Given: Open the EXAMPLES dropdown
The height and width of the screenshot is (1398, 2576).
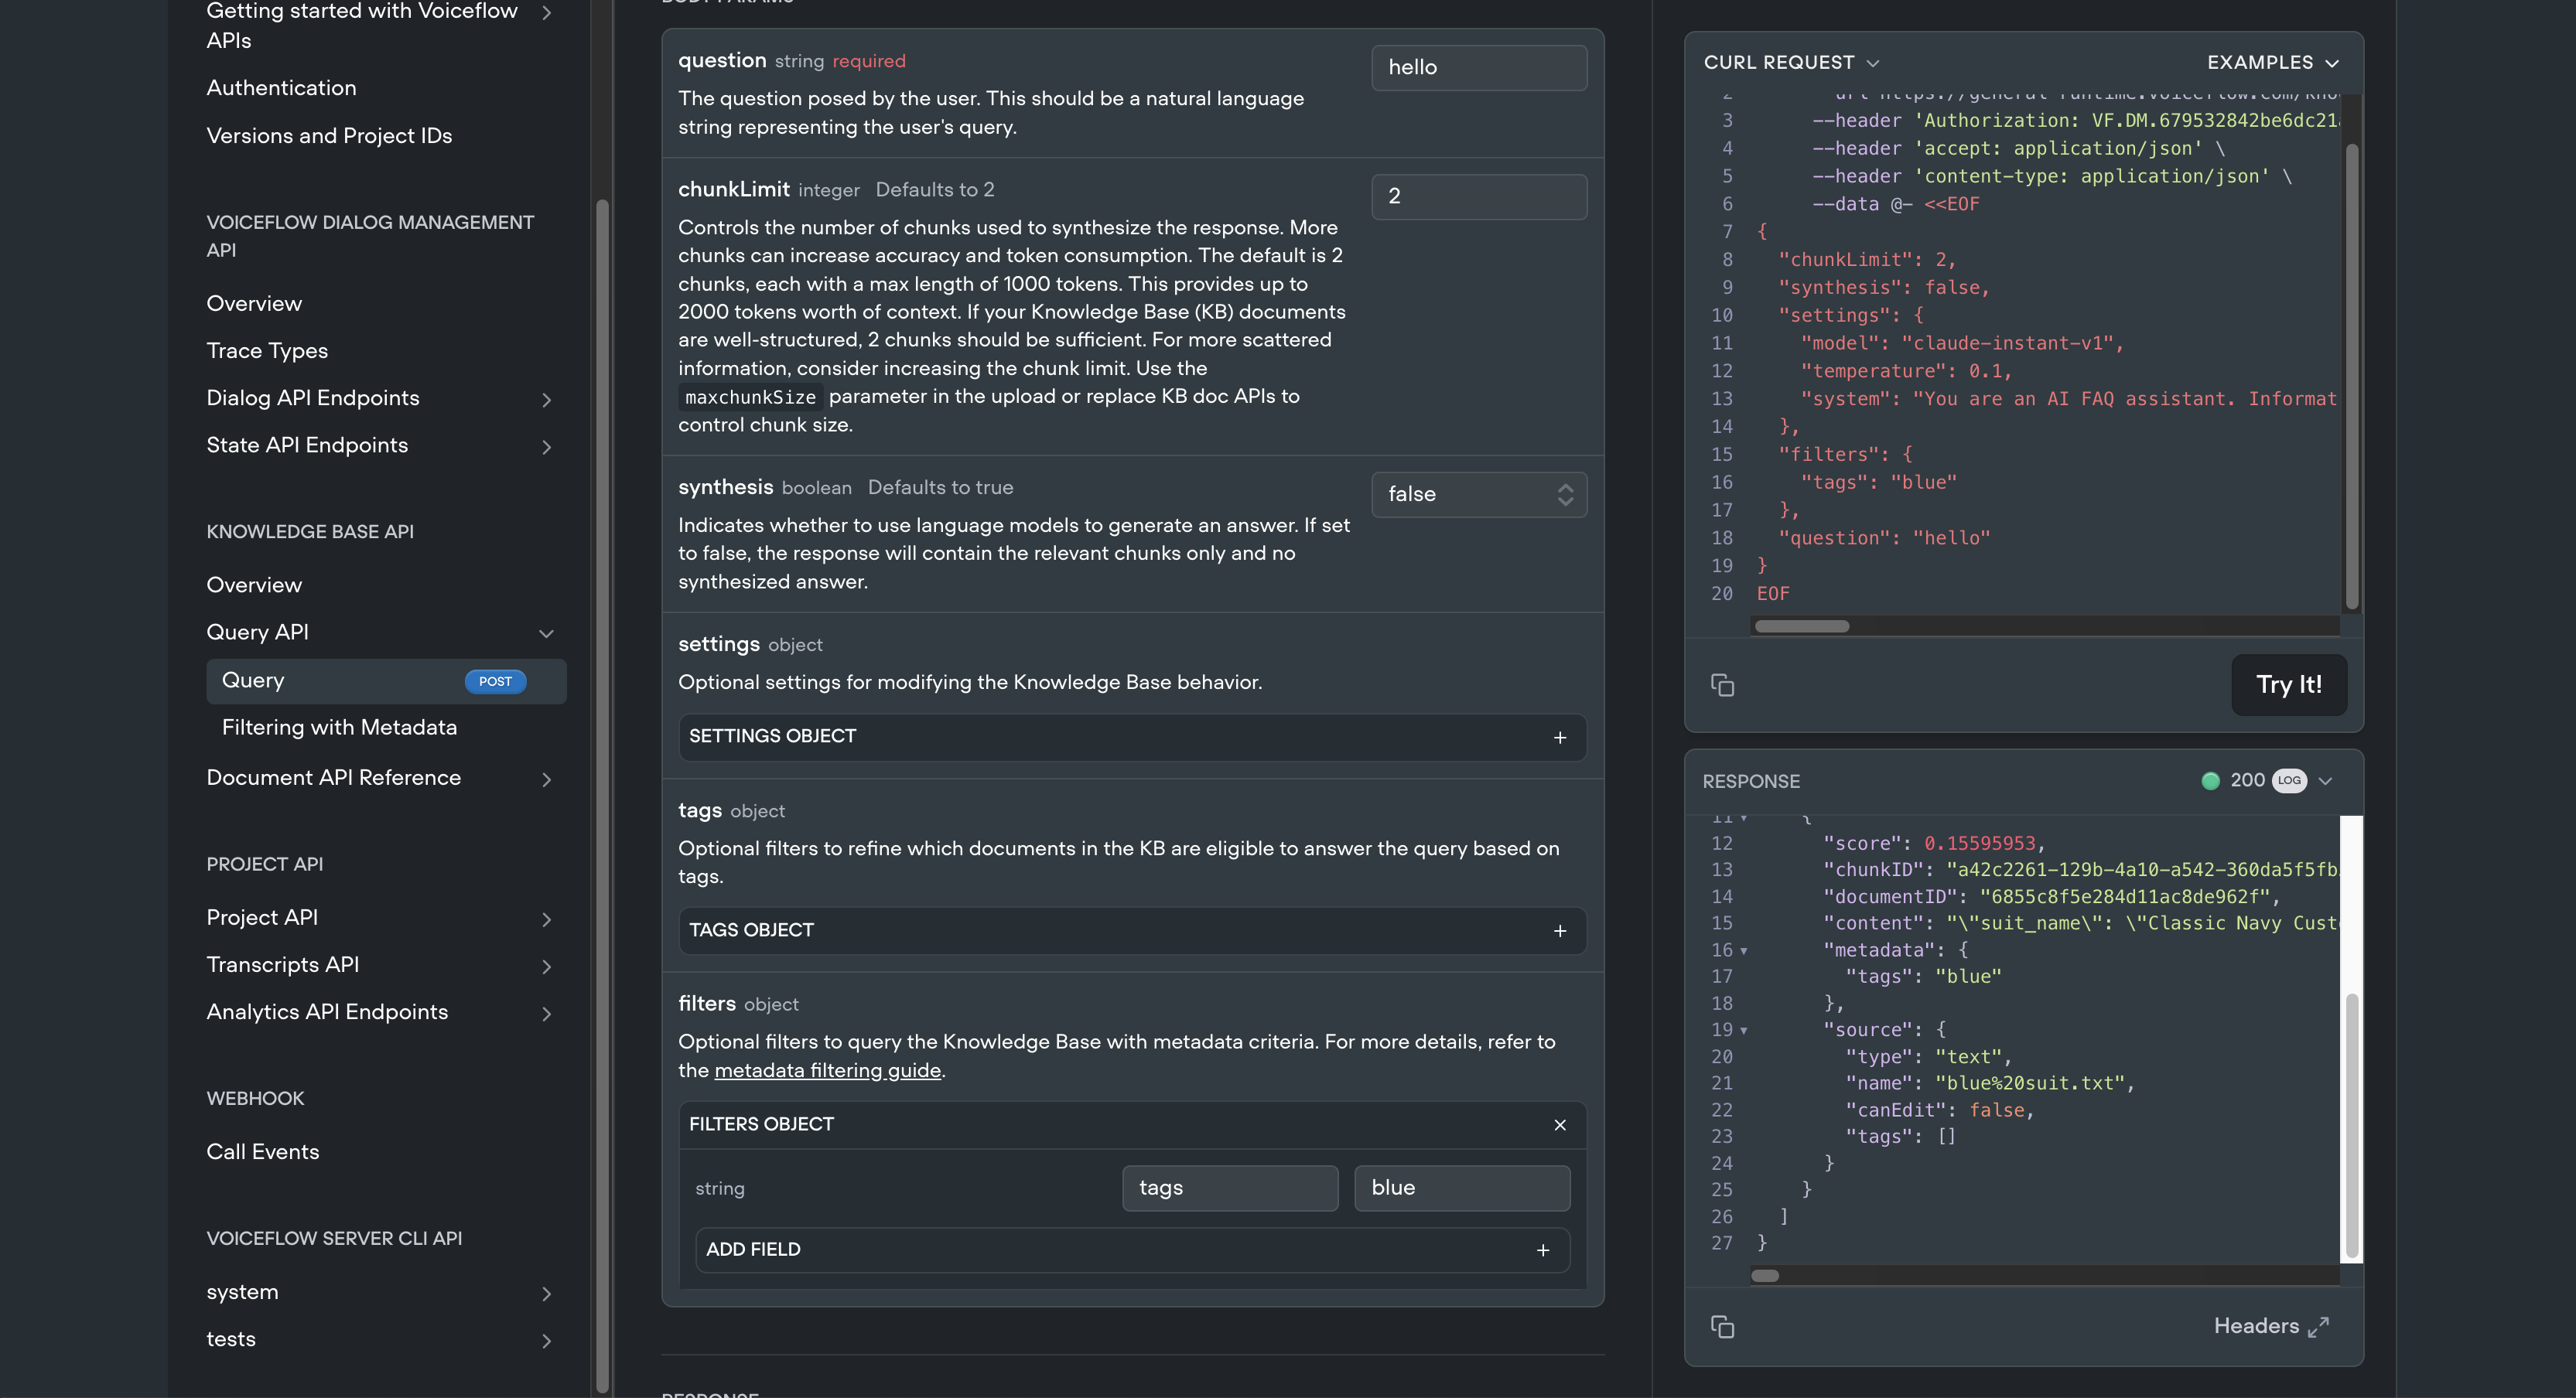Looking at the screenshot, I should [2273, 62].
